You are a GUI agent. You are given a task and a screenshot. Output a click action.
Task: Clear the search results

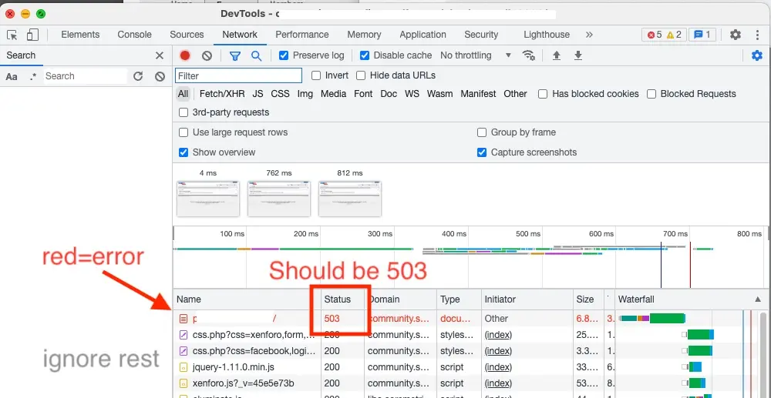point(160,76)
